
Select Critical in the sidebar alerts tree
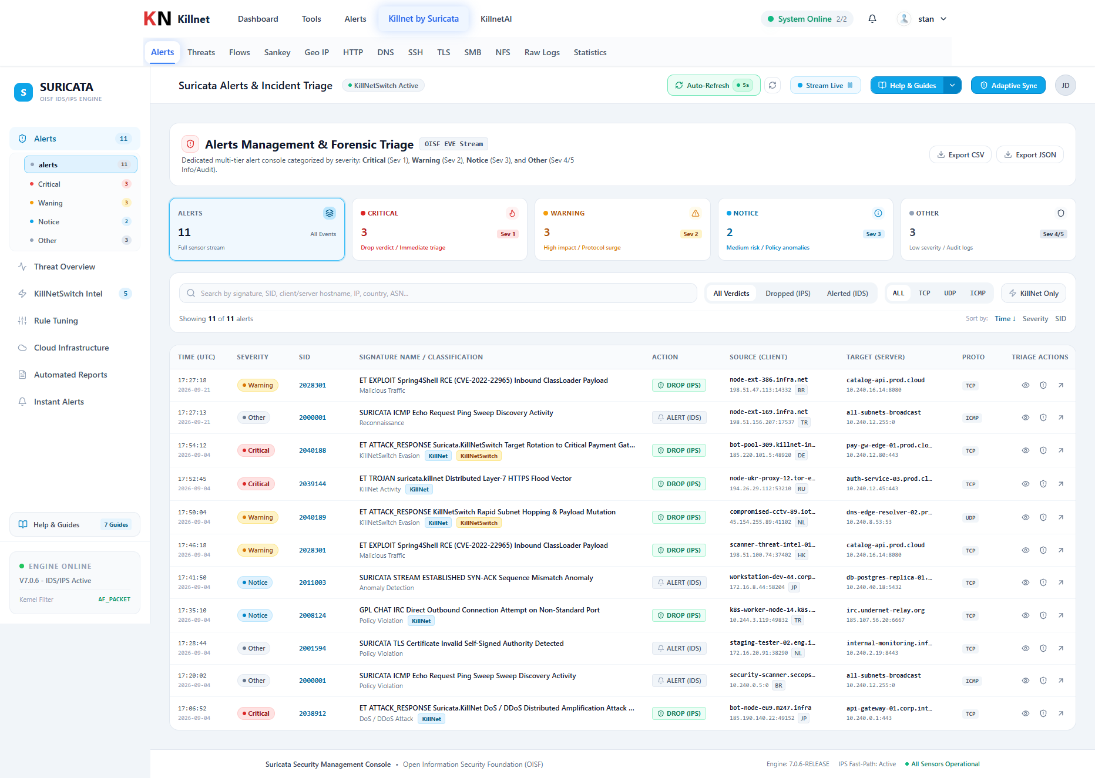pos(80,184)
